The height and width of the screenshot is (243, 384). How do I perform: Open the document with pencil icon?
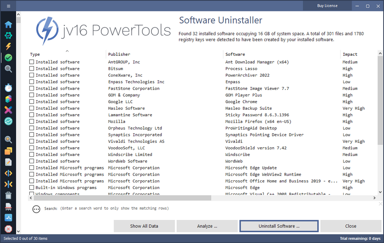(8, 162)
